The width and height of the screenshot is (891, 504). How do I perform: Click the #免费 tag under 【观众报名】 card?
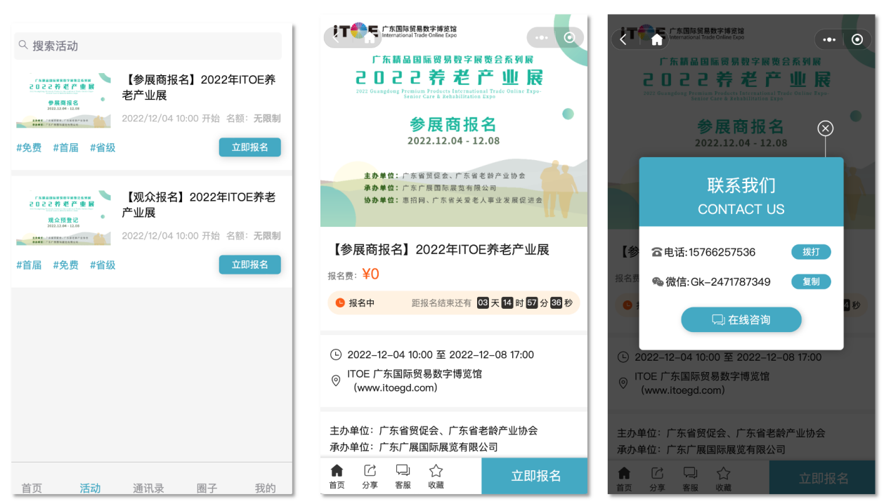click(66, 265)
